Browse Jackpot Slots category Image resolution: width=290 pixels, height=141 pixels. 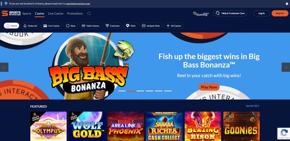151,26
